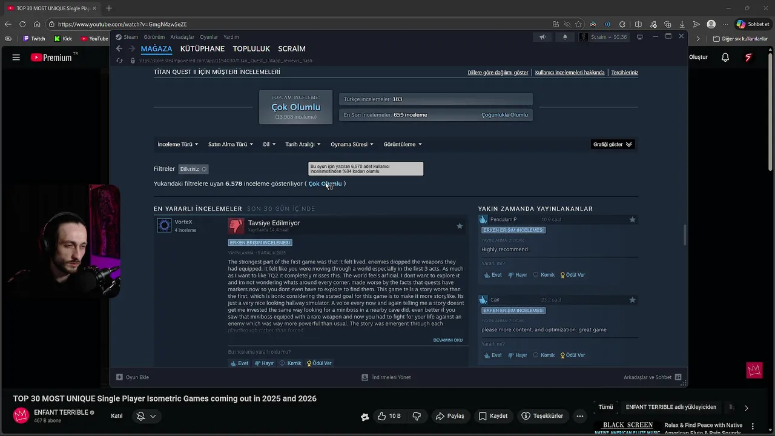Screen dimensions: 775x436
Task: Open browser profile avatar
Action: click(x=711, y=24)
